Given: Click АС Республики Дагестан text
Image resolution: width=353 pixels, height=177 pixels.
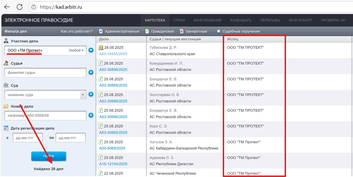Looking at the screenshot, I should pyautogui.click(x=171, y=164).
